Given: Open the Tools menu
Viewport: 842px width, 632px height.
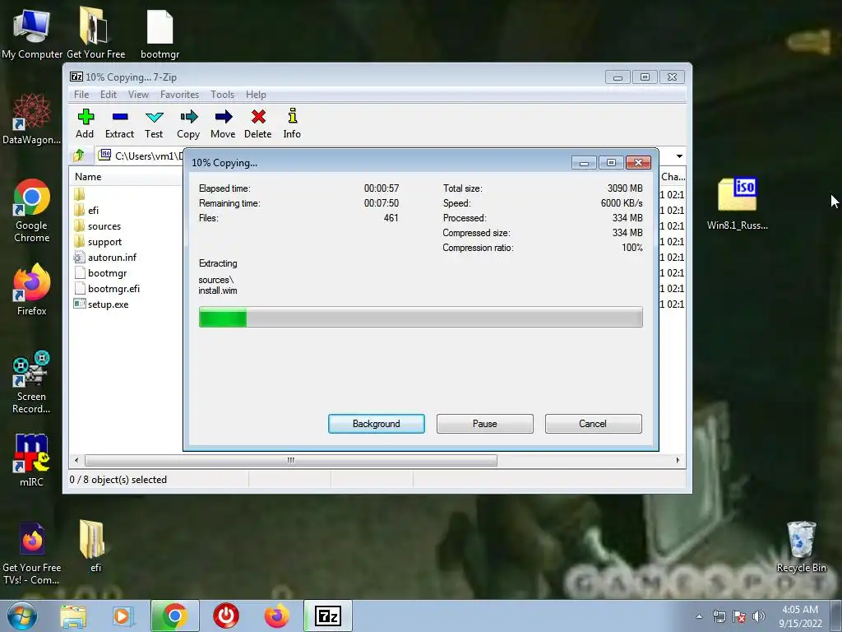Looking at the screenshot, I should (222, 95).
